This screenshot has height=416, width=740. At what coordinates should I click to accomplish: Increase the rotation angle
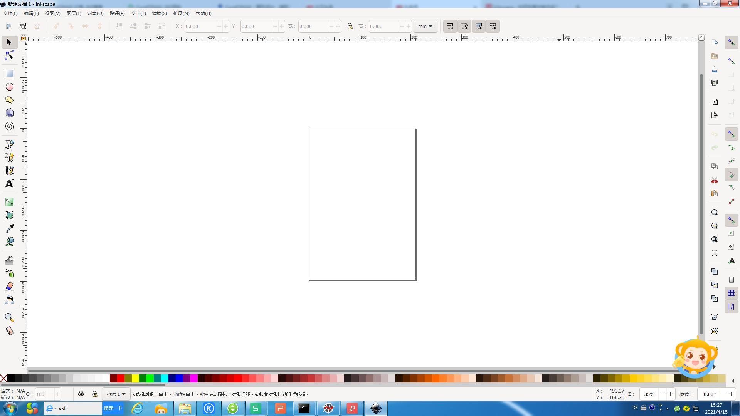pos(731,394)
